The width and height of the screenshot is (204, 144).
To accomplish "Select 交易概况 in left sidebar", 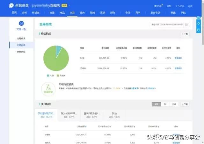I will 21,39.
